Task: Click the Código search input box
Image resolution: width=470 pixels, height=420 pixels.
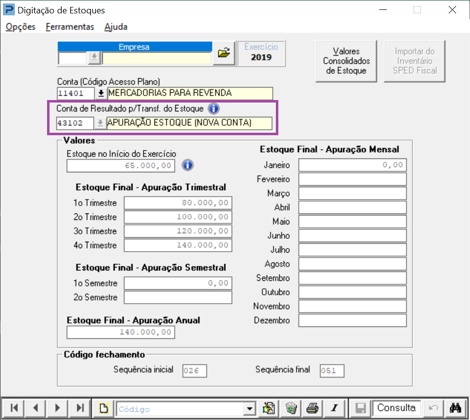Action: tap(180, 409)
